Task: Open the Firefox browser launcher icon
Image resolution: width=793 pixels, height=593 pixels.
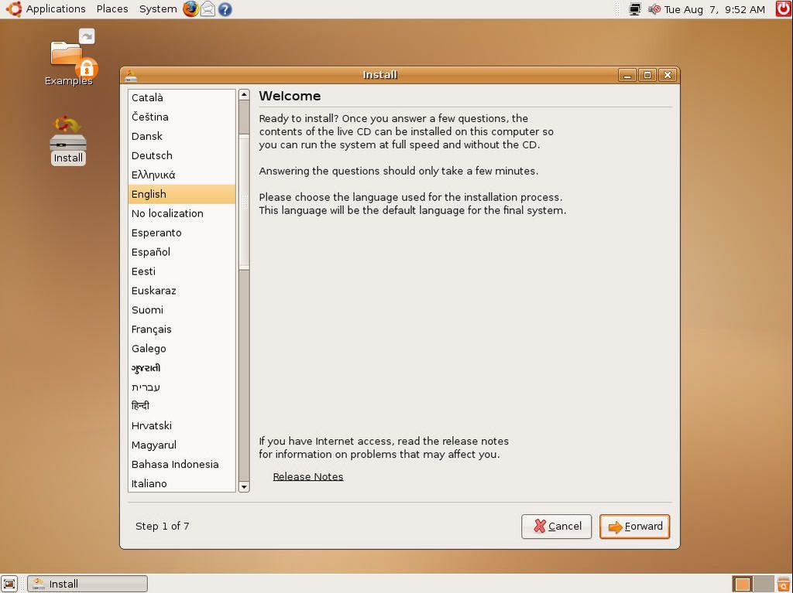Action: click(191, 9)
